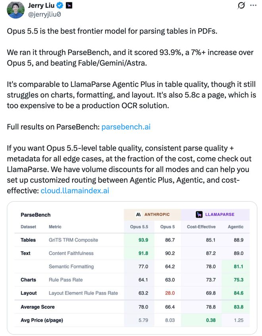Open the parsebench.ai link
Image resolution: width=262 pixels, height=336 pixels.
126,127
